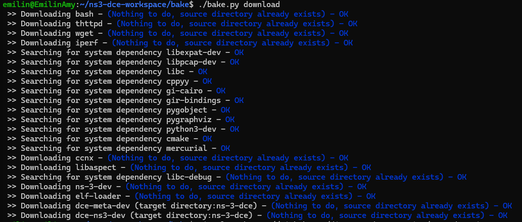This screenshot has height=222, width=522.
Task: Click the prompt path ~/ns3-dce-workspace/bake
Action: point(134,5)
